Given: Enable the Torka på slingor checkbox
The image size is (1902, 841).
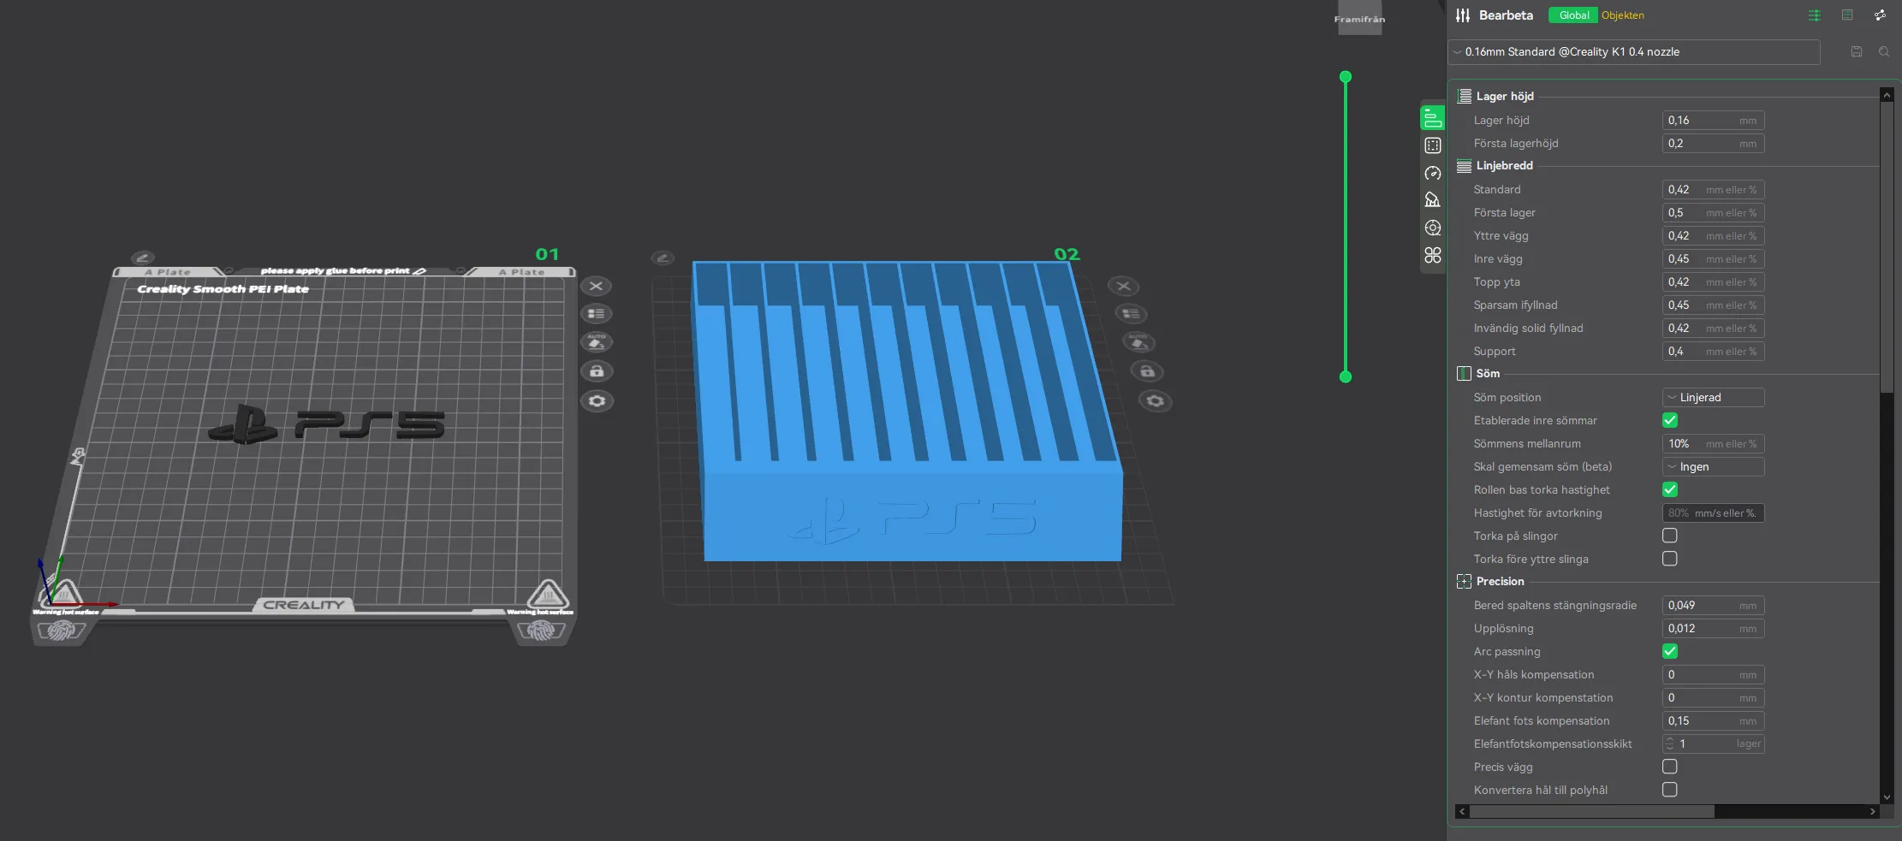Looking at the screenshot, I should tap(1669, 536).
